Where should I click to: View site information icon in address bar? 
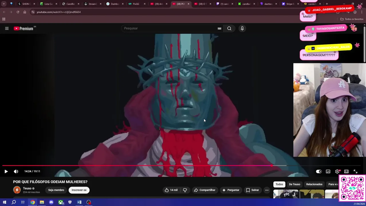33,12
